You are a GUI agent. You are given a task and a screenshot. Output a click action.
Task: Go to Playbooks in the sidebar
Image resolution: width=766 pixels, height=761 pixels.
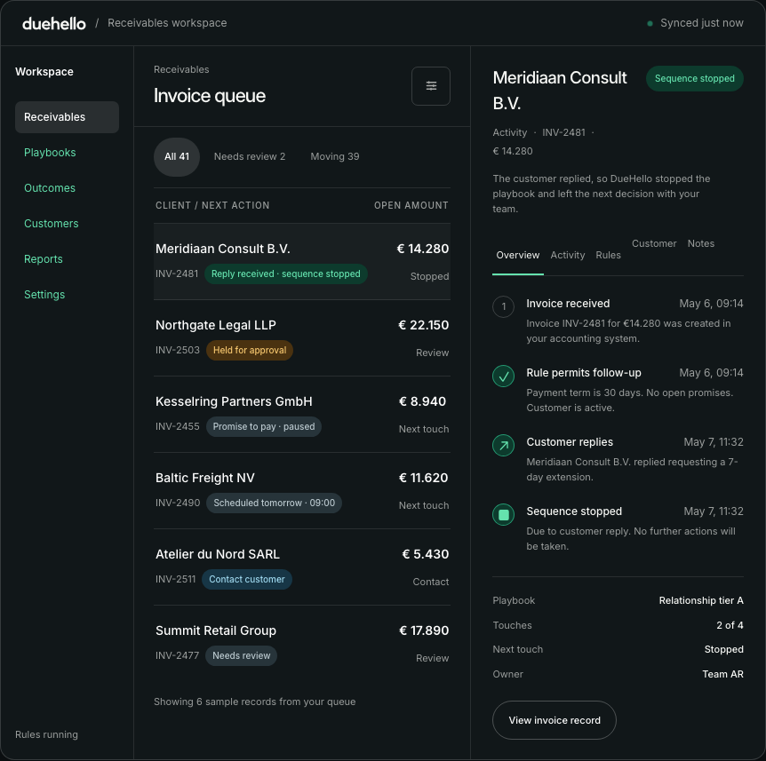[x=50, y=153]
